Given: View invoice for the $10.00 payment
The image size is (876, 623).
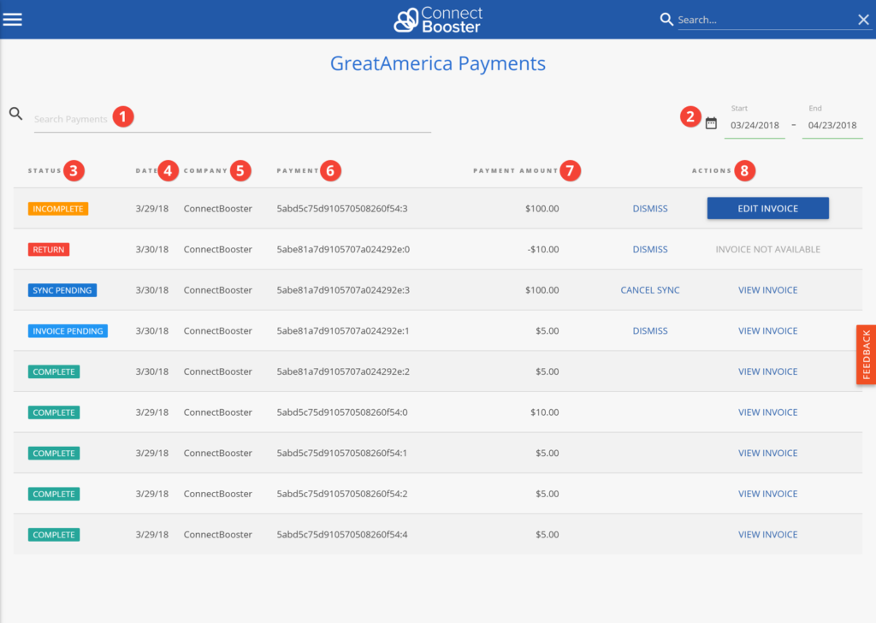Looking at the screenshot, I should click(767, 412).
